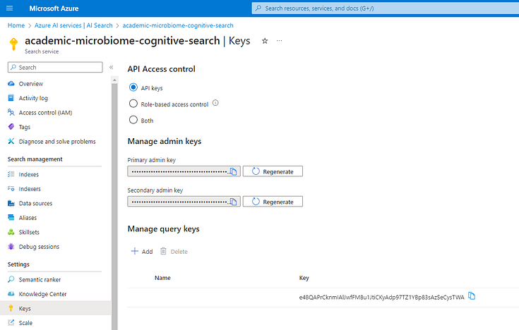Go to Home breadcrumb link
The image size is (519, 330).
coord(16,25)
